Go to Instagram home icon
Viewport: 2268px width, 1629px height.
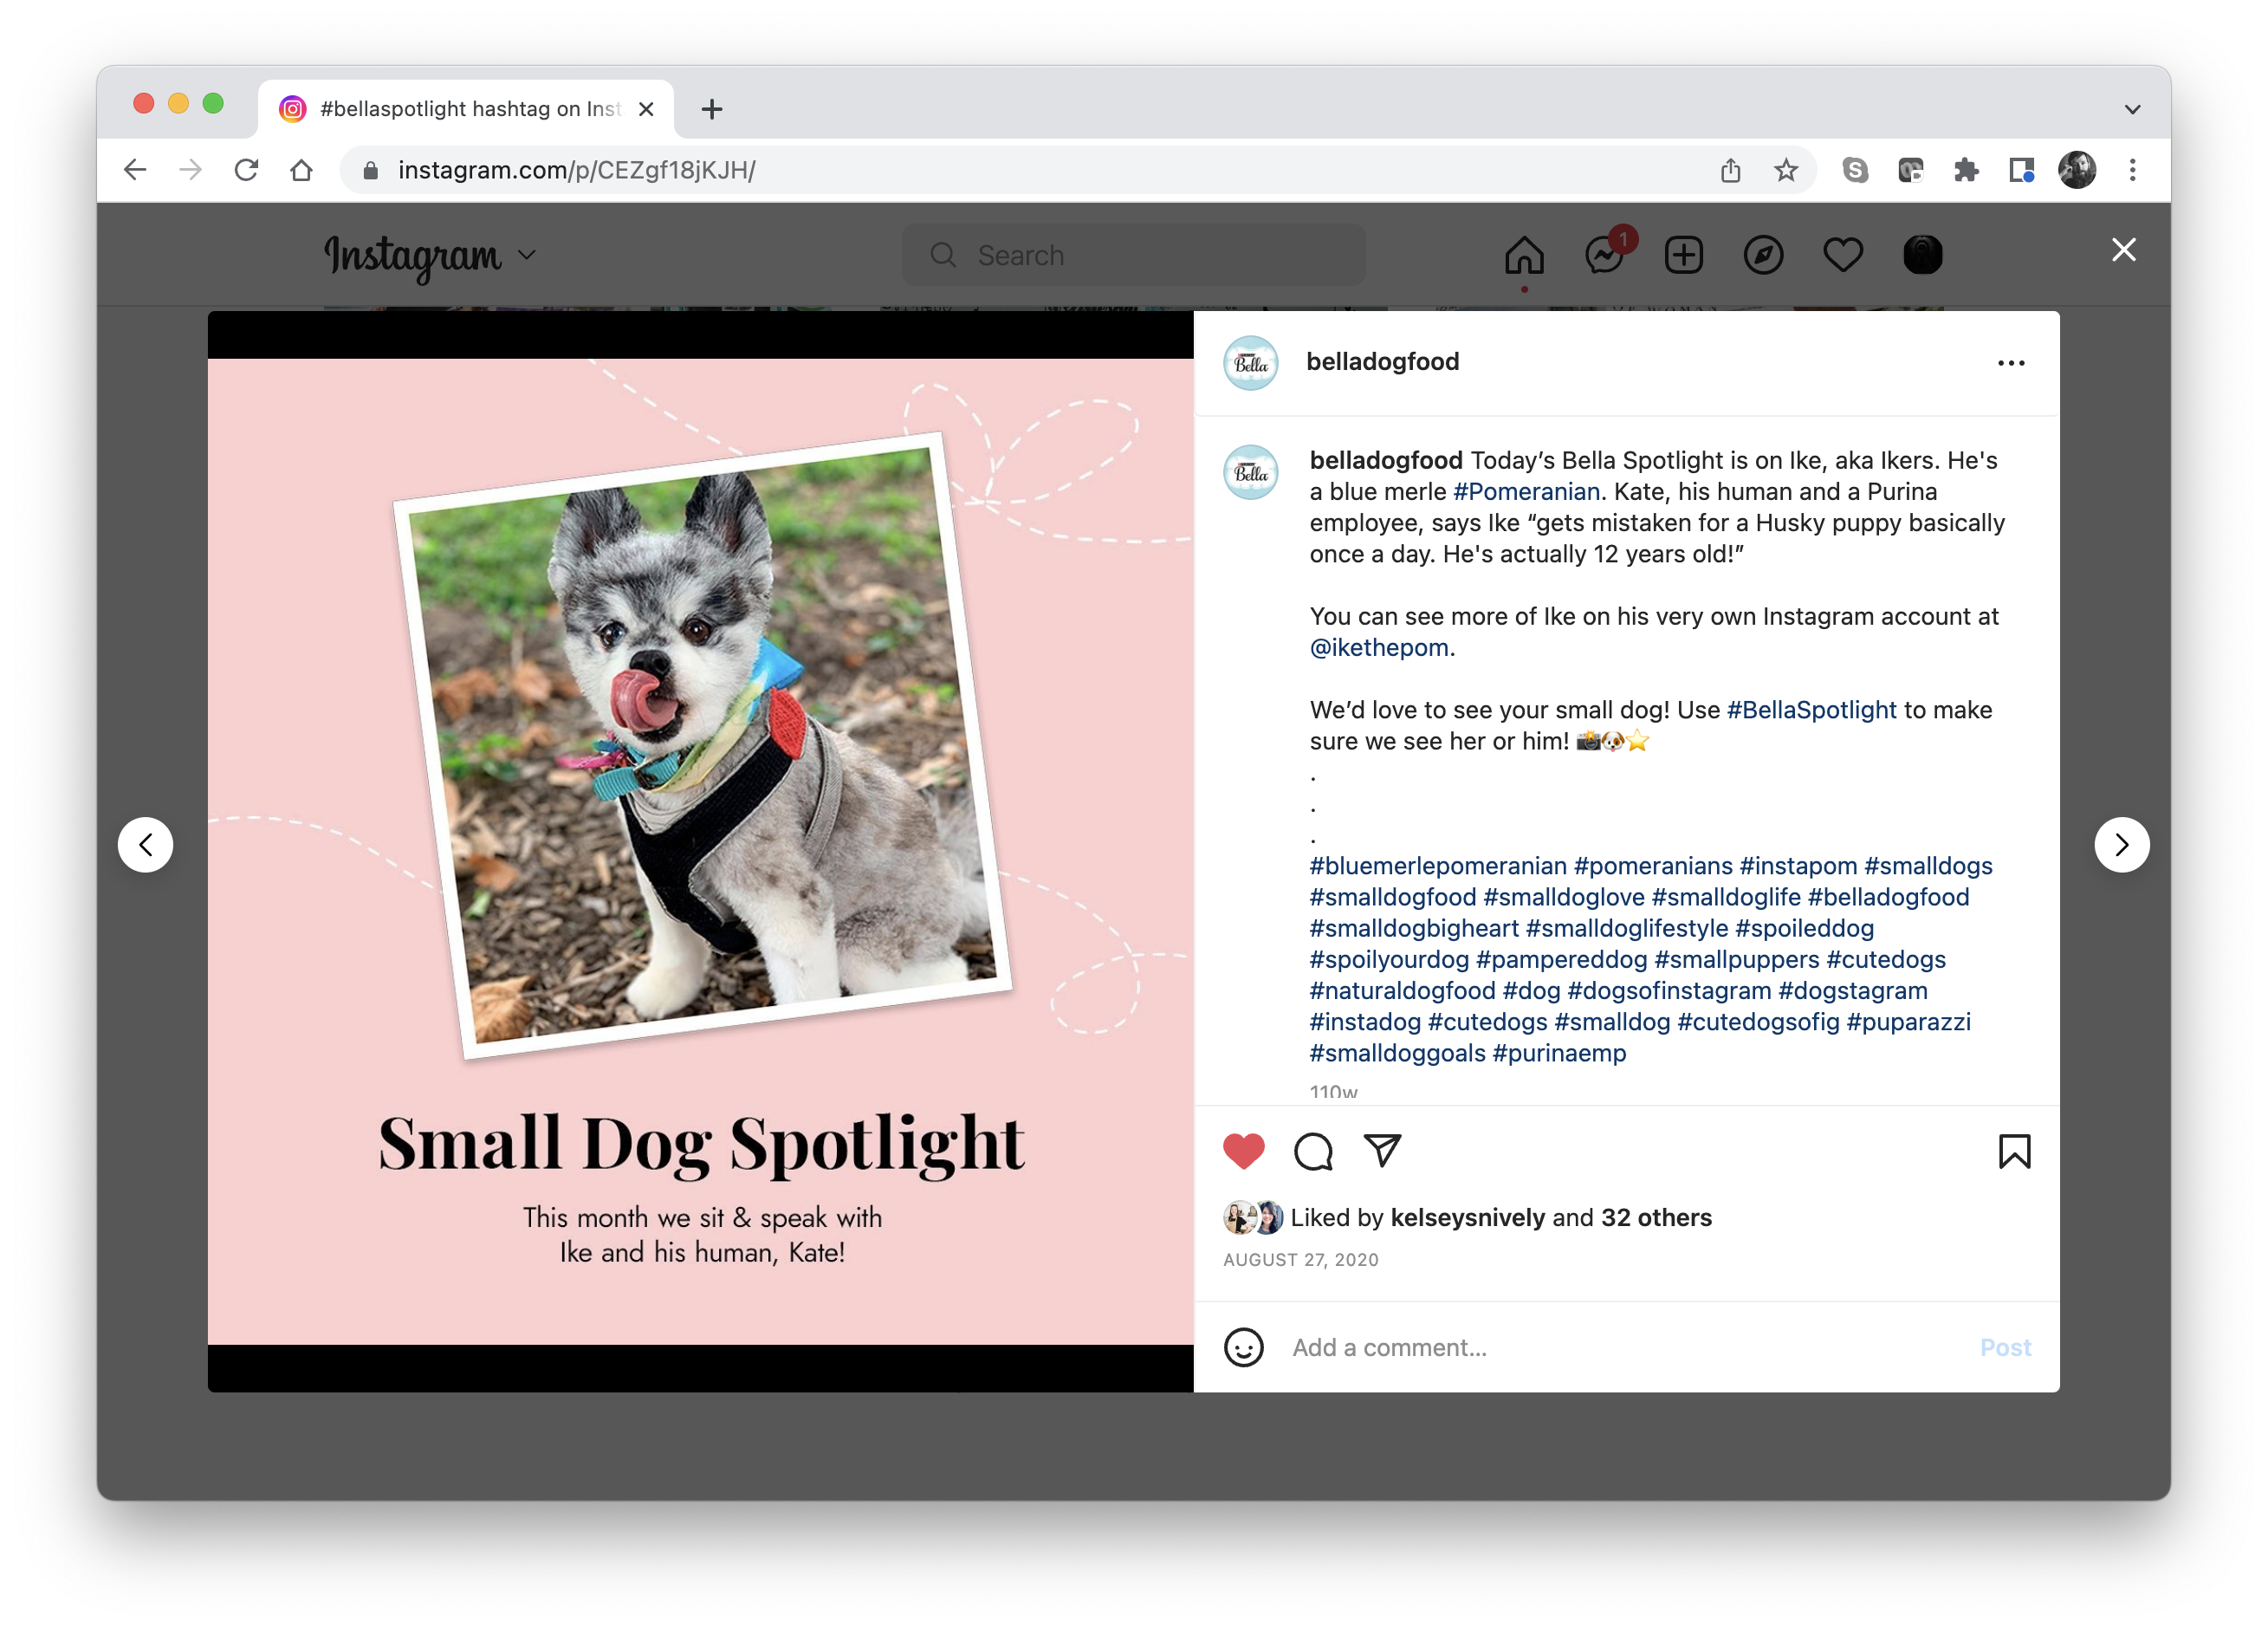1524,255
